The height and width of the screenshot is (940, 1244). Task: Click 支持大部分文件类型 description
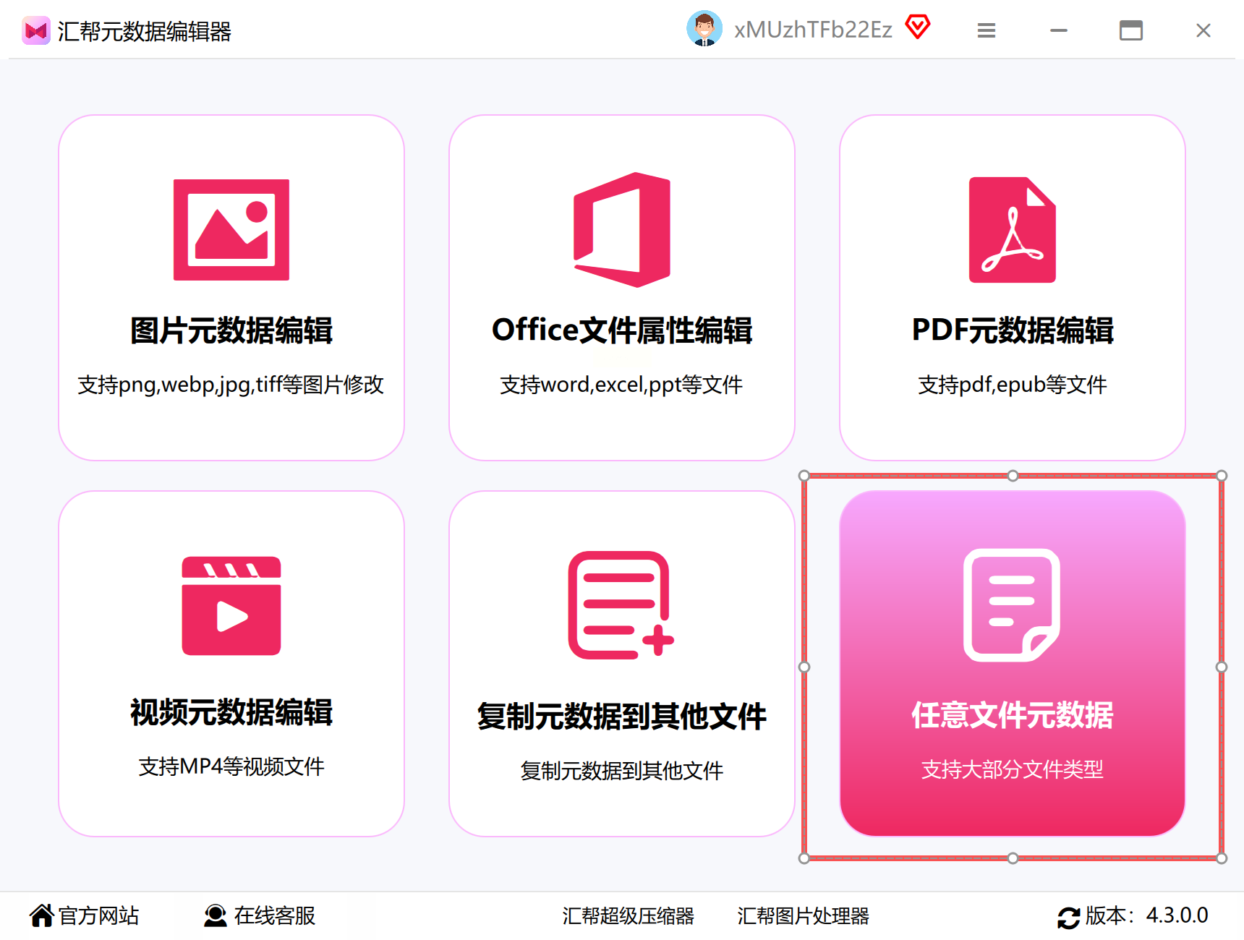(x=1013, y=769)
